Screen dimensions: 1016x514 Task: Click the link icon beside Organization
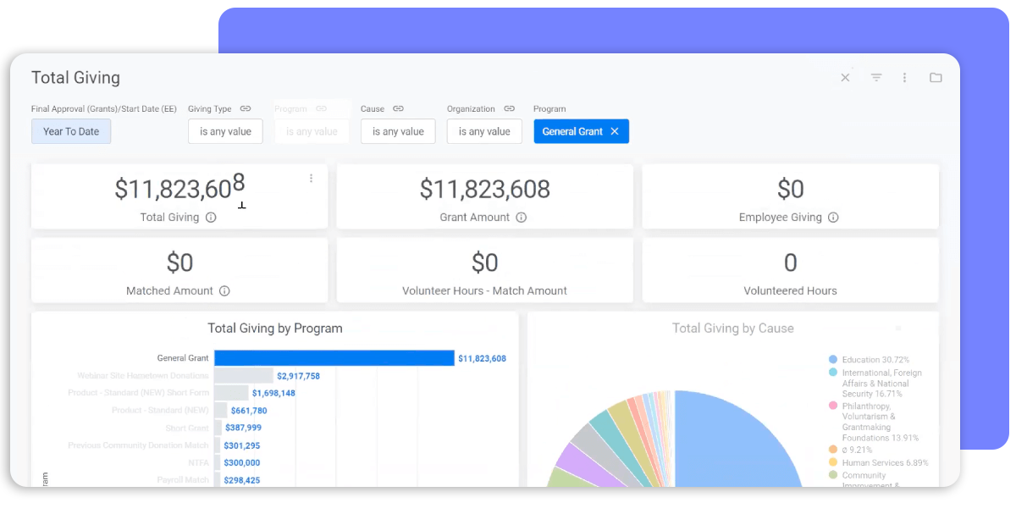509,109
